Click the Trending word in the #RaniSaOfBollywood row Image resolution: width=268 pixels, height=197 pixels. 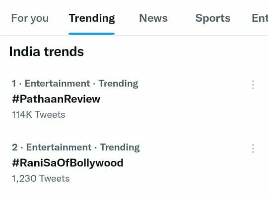(x=120, y=148)
